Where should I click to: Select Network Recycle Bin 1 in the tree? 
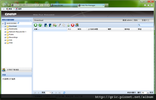point(18,32)
